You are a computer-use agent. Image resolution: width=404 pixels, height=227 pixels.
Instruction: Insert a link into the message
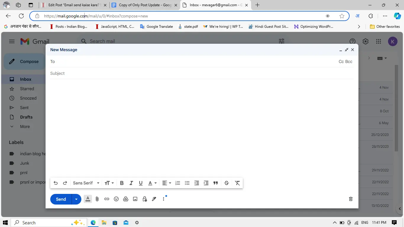click(x=107, y=199)
